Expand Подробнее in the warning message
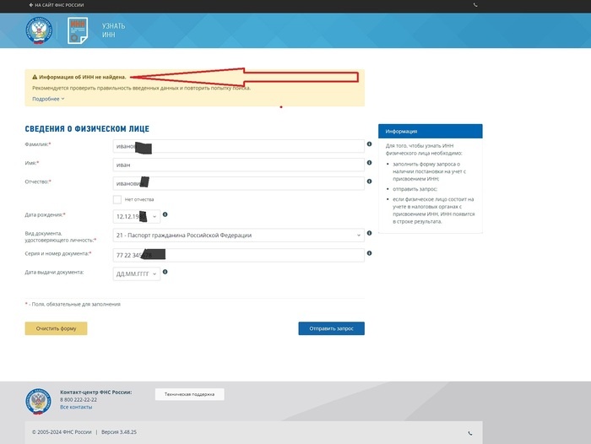This screenshot has height=444, width=591. click(48, 99)
